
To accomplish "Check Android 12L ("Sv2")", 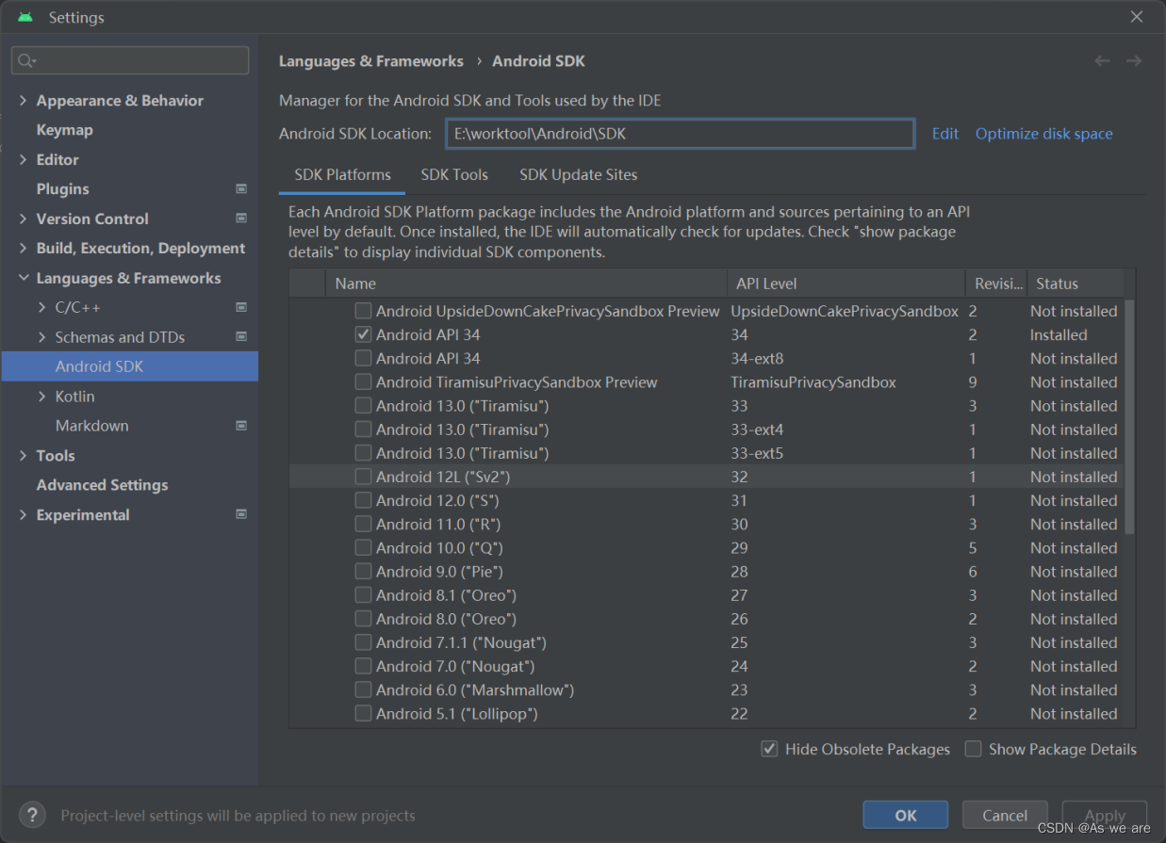I will [x=363, y=477].
